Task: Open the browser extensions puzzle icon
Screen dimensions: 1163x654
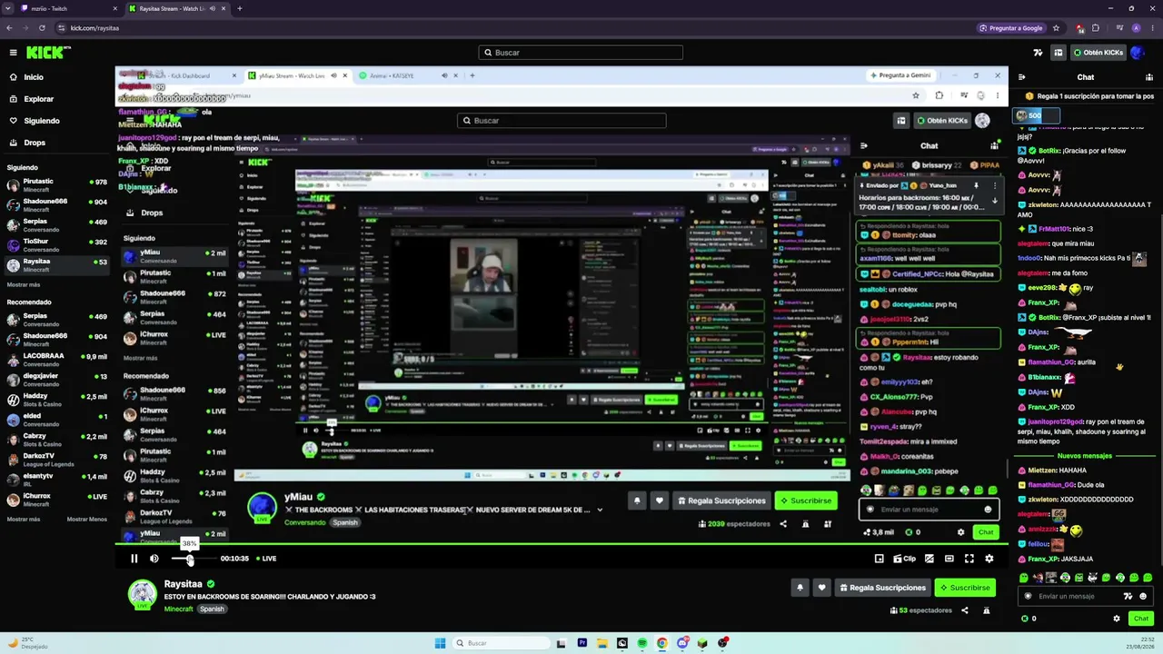Action: pyautogui.click(x=1096, y=28)
